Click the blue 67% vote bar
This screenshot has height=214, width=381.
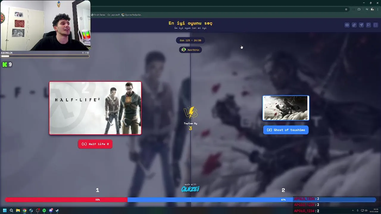[252, 200]
